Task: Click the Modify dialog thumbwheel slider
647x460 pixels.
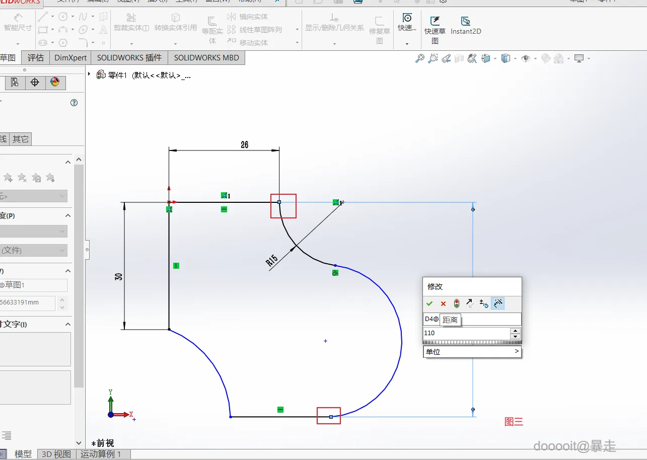Action: point(472,342)
